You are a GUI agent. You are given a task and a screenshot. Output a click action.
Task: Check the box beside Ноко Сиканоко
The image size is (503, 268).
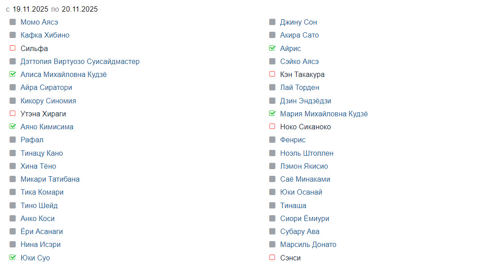tap(272, 127)
